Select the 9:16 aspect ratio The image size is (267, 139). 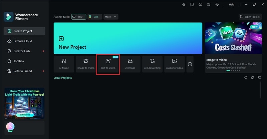(95, 17)
